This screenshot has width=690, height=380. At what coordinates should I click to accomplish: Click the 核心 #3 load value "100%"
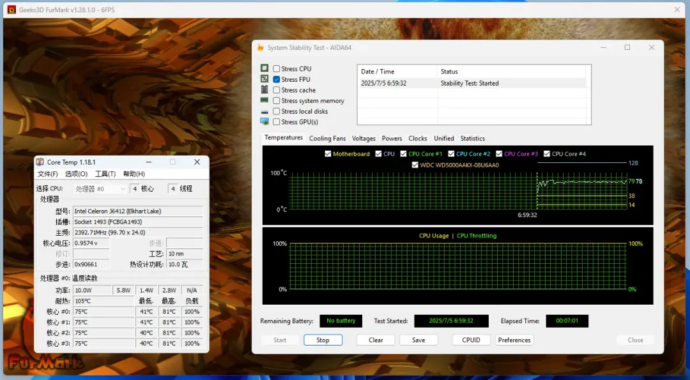(192, 344)
